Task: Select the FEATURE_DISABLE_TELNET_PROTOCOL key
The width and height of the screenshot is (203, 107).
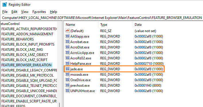Action: click(x=29, y=86)
